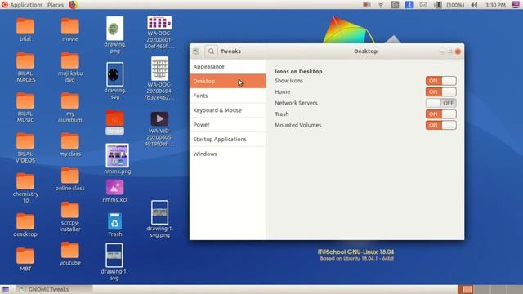523x294 pixels.
Task: Open Power section in Tweaks
Action: click(227, 125)
